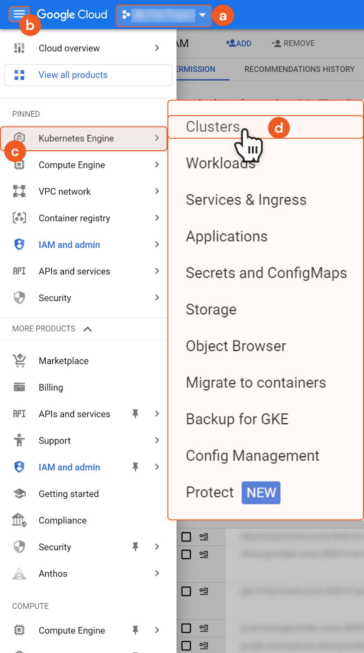Open the hamburger navigation menu

tap(19, 14)
